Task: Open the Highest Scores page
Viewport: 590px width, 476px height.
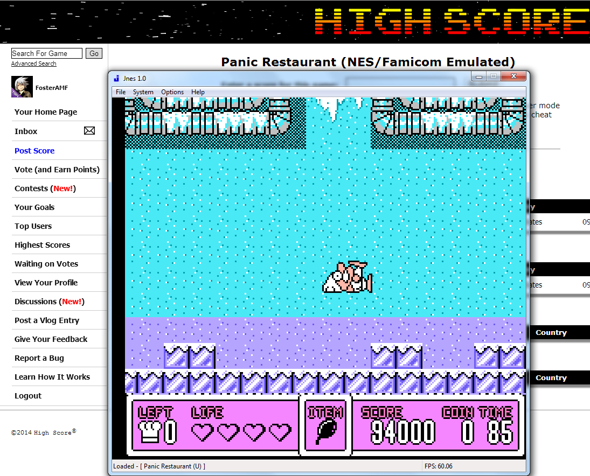Action: click(x=42, y=245)
